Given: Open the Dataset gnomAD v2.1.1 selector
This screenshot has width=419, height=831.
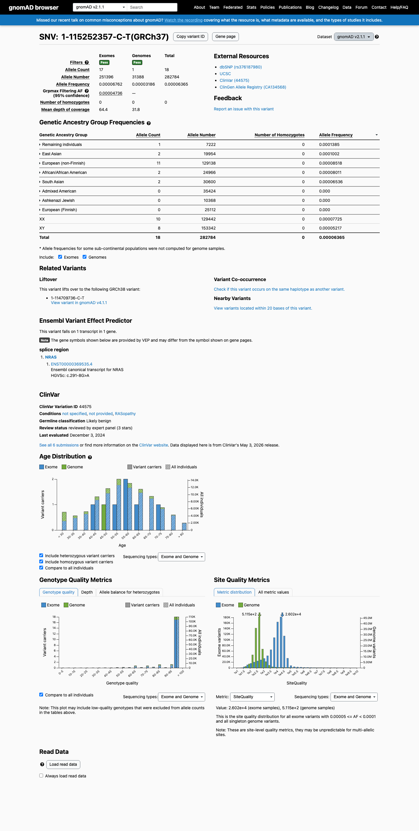Looking at the screenshot, I should [x=354, y=37].
